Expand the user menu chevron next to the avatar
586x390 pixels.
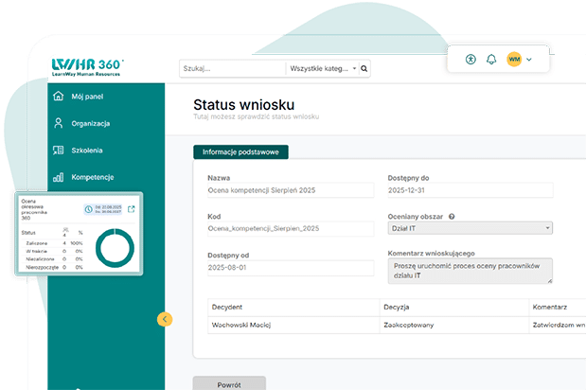529,60
